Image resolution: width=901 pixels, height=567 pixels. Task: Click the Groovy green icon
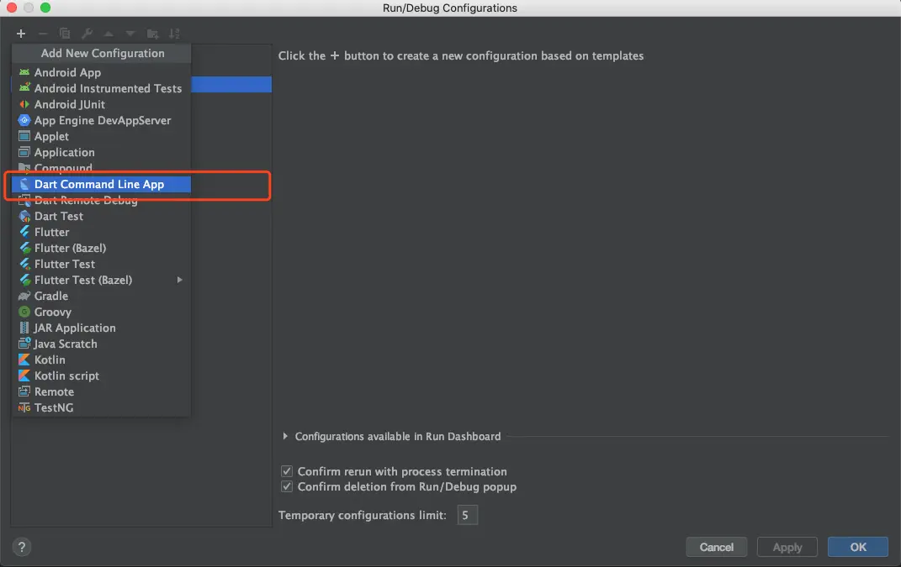coord(24,312)
